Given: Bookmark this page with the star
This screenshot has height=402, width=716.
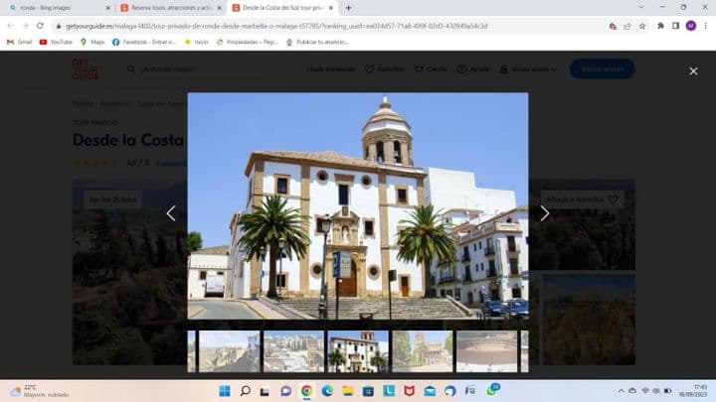Looking at the screenshot, I should [642, 26].
